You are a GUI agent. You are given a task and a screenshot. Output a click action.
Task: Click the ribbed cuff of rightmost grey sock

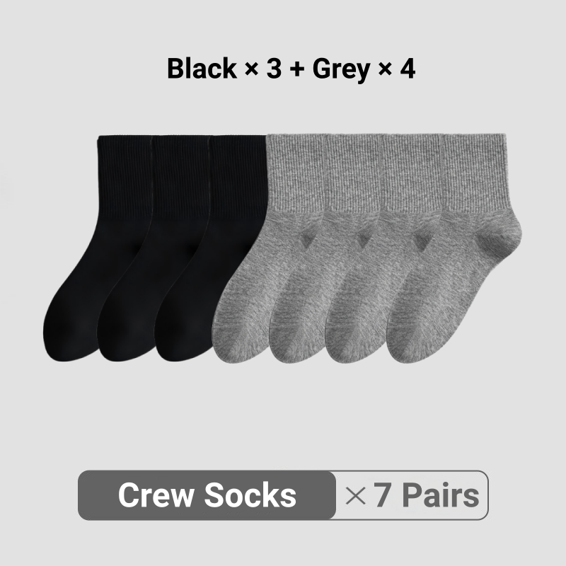coord(473,173)
